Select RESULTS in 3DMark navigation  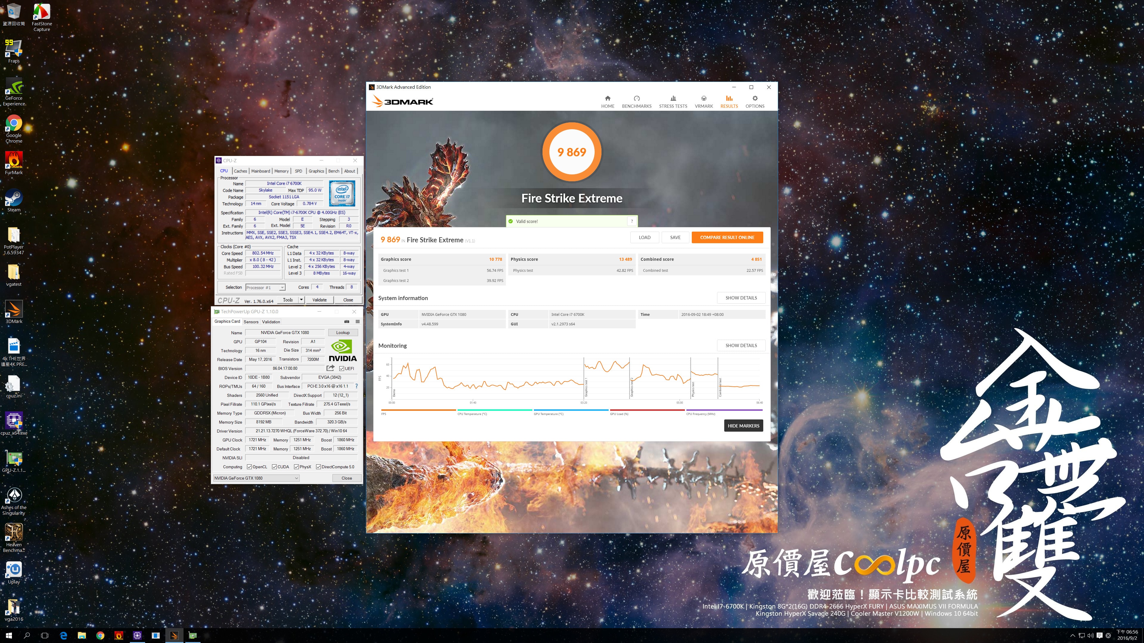point(729,102)
